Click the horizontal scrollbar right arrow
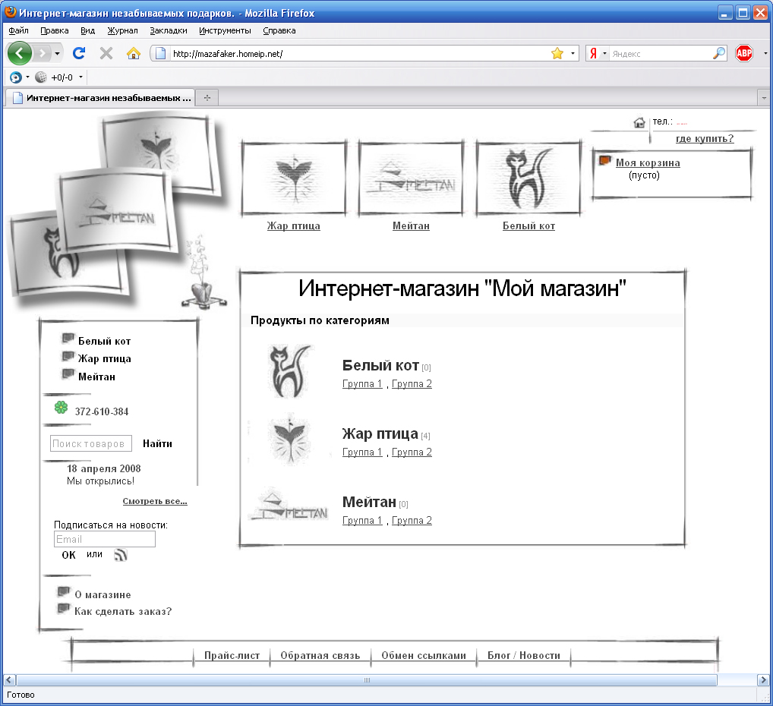 (762, 680)
